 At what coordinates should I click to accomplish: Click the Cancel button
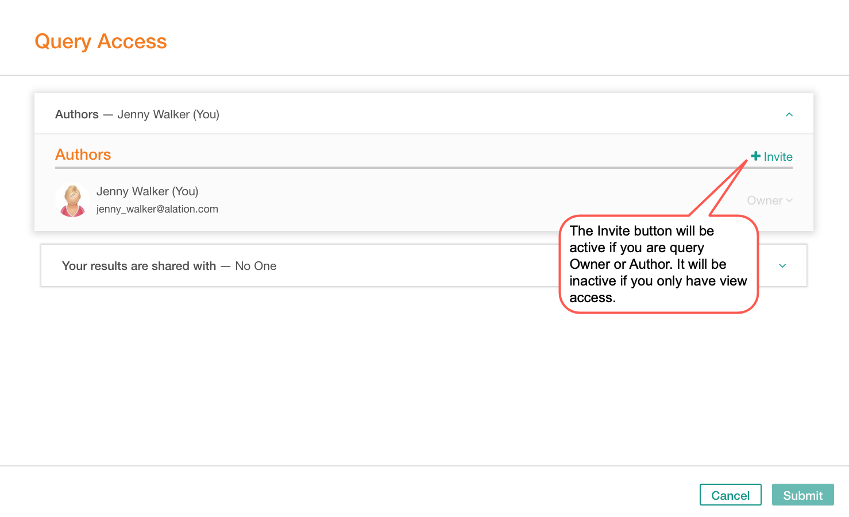[730, 495]
